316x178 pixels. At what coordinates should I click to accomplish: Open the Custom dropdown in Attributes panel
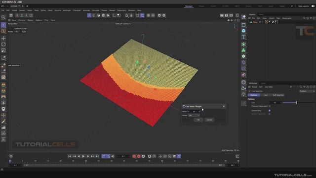pos(307,91)
